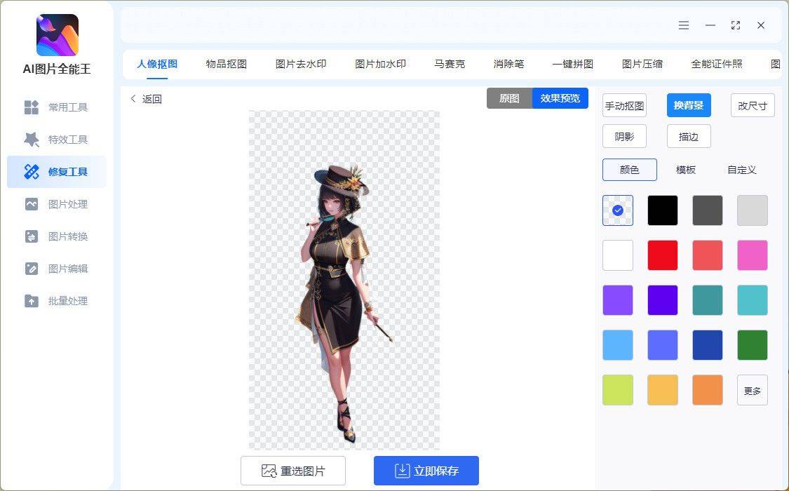789x491 pixels.
Task: Click the 立即保存 save button
Action: (x=426, y=471)
